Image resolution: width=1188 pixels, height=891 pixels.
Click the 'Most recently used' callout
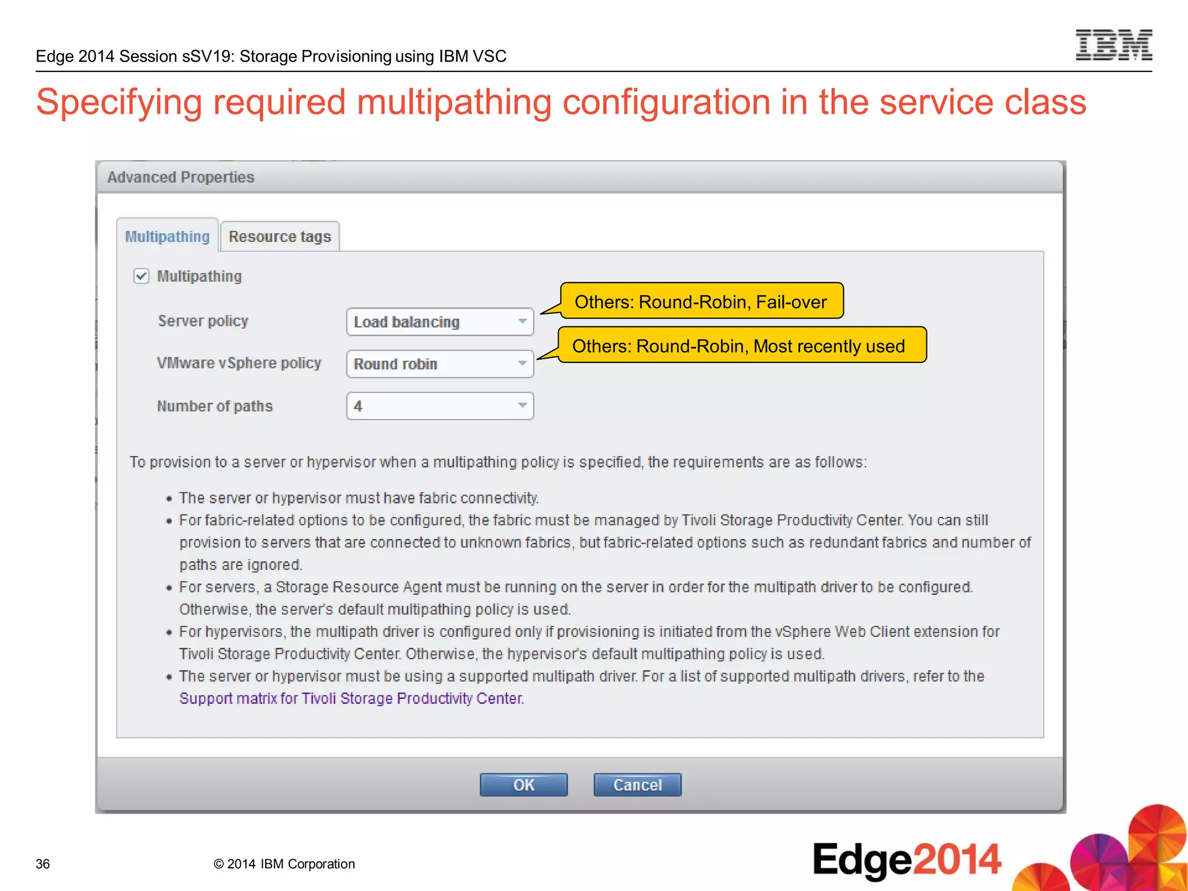click(742, 345)
